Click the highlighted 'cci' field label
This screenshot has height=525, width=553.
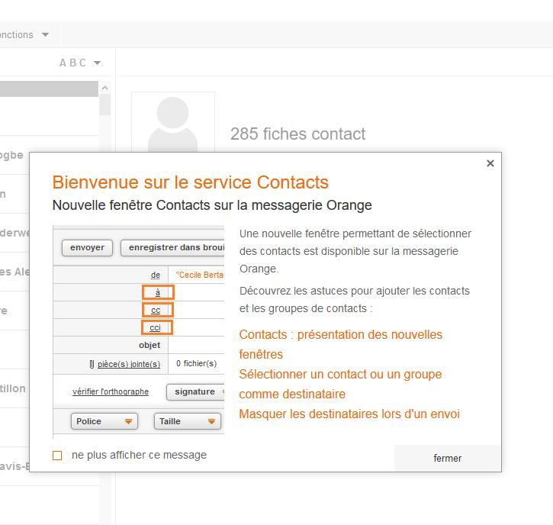(x=157, y=327)
